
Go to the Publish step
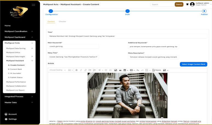[x=204, y=11]
